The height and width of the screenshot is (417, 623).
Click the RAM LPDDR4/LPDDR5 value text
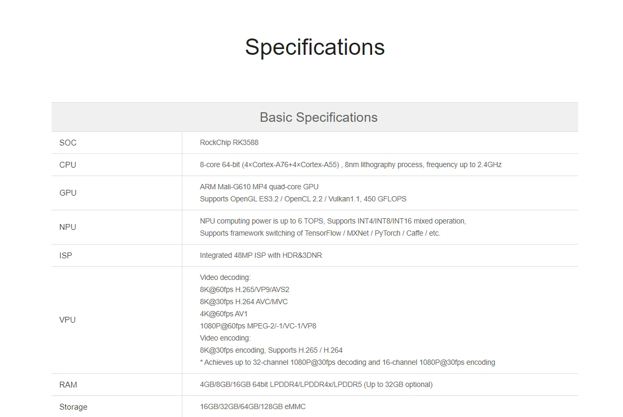[316, 385]
